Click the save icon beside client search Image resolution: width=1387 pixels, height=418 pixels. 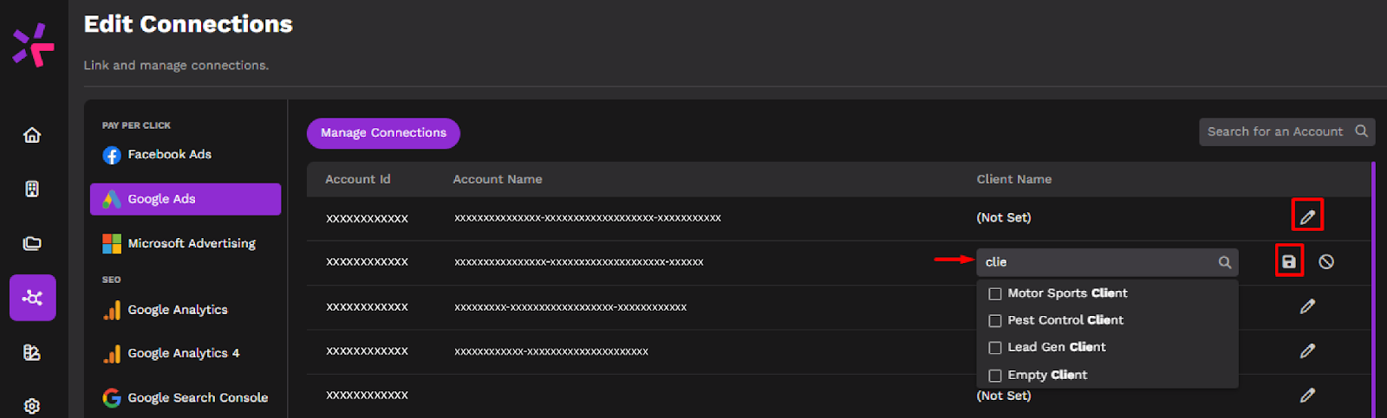tap(1289, 261)
